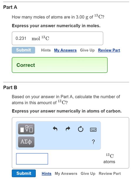139x179 pixels.
Task: Click My Answers under Part B
Action: pyautogui.click(x=66, y=173)
